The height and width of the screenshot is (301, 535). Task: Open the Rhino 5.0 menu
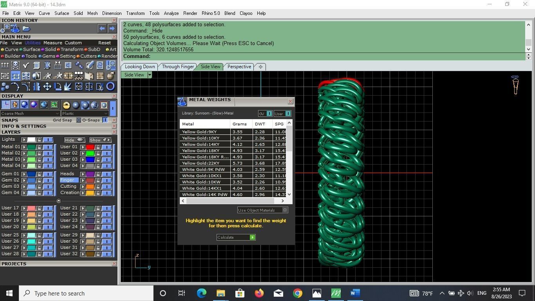(211, 13)
